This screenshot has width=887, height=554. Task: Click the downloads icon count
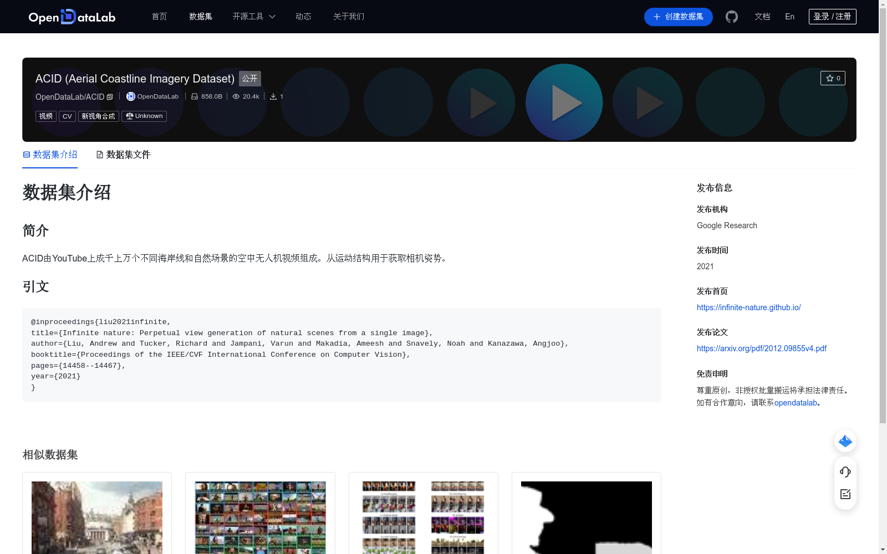pyautogui.click(x=273, y=96)
